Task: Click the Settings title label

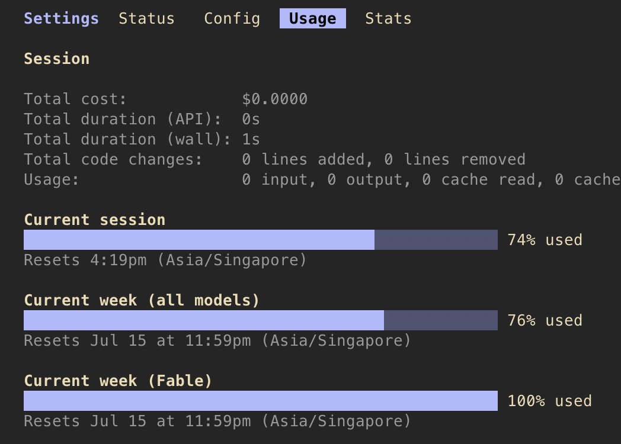Action: click(x=62, y=18)
